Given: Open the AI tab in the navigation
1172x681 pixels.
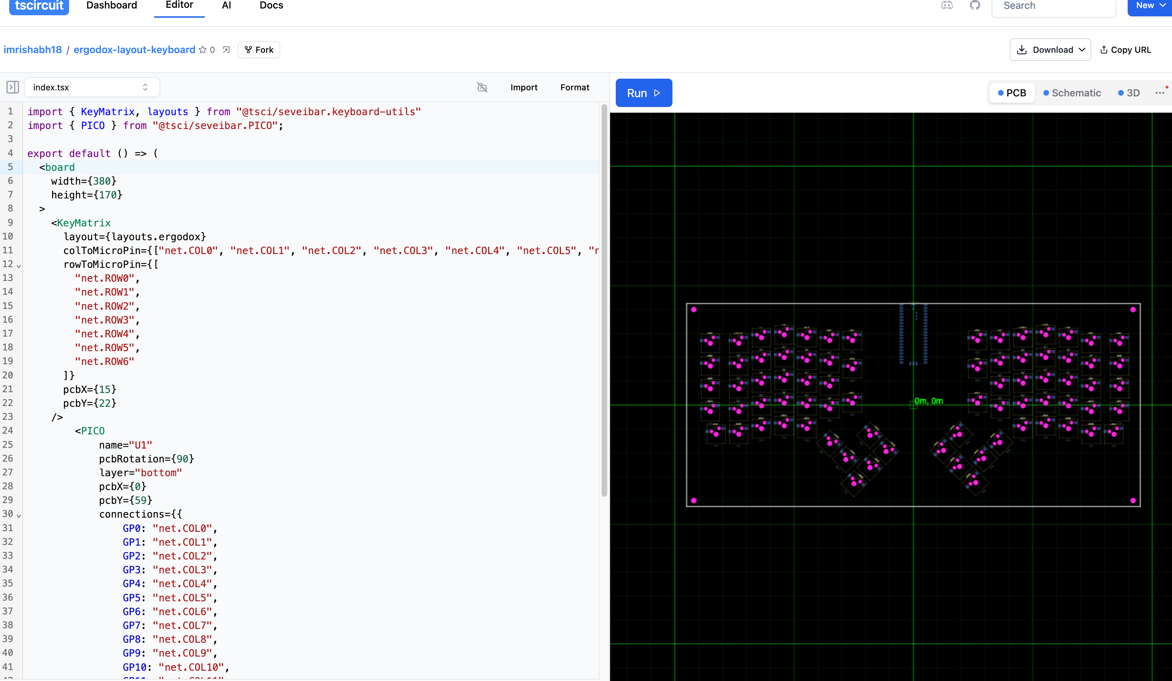Looking at the screenshot, I should (x=226, y=6).
